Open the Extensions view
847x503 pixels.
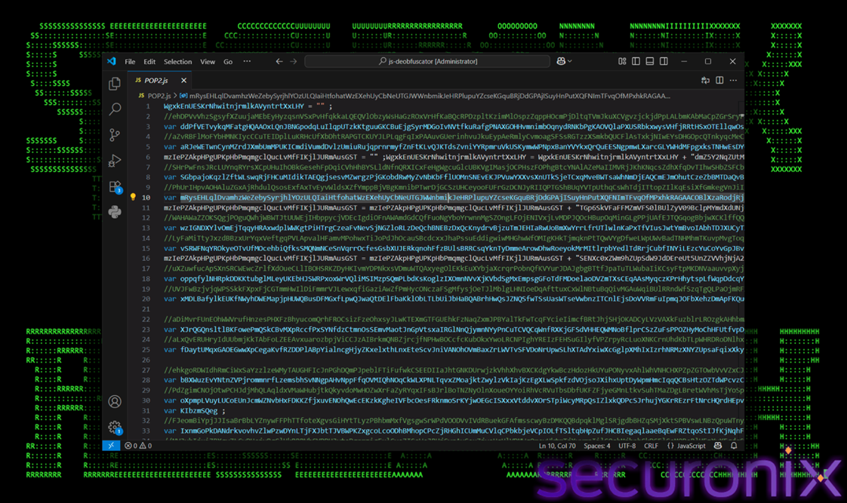tap(115, 186)
